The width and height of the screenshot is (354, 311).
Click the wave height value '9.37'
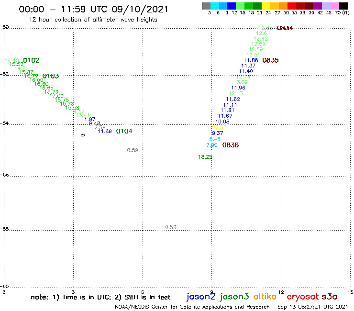point(217,133)
